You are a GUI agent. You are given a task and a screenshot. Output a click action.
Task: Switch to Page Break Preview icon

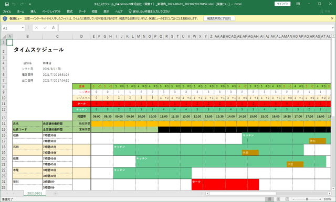287,199
